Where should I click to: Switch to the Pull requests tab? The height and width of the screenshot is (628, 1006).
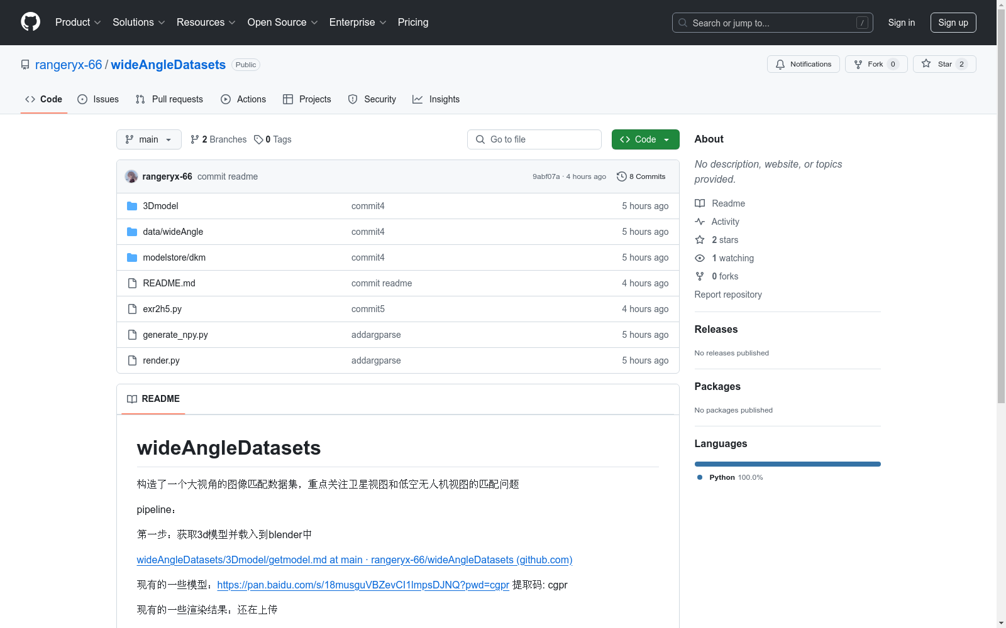[169, 99]
